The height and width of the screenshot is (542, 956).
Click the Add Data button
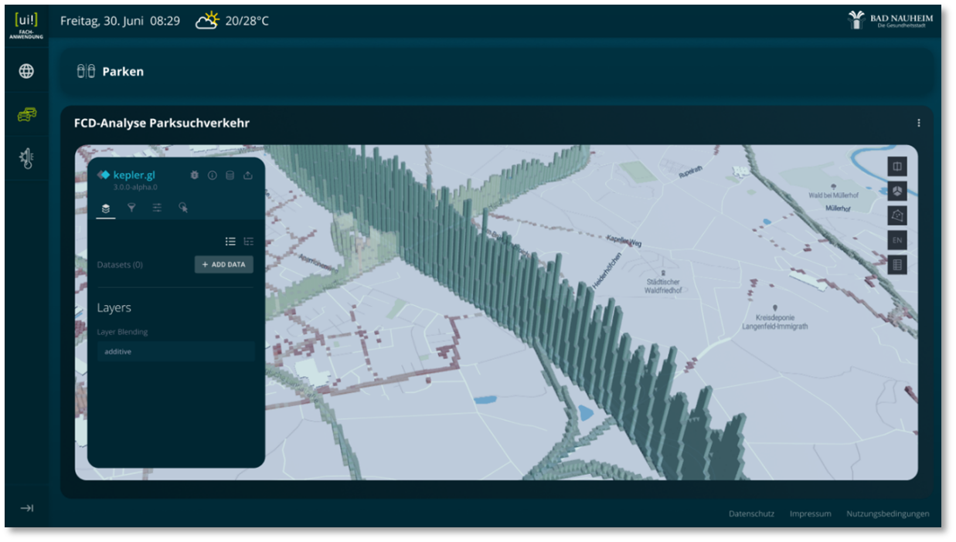click(223, 264)
